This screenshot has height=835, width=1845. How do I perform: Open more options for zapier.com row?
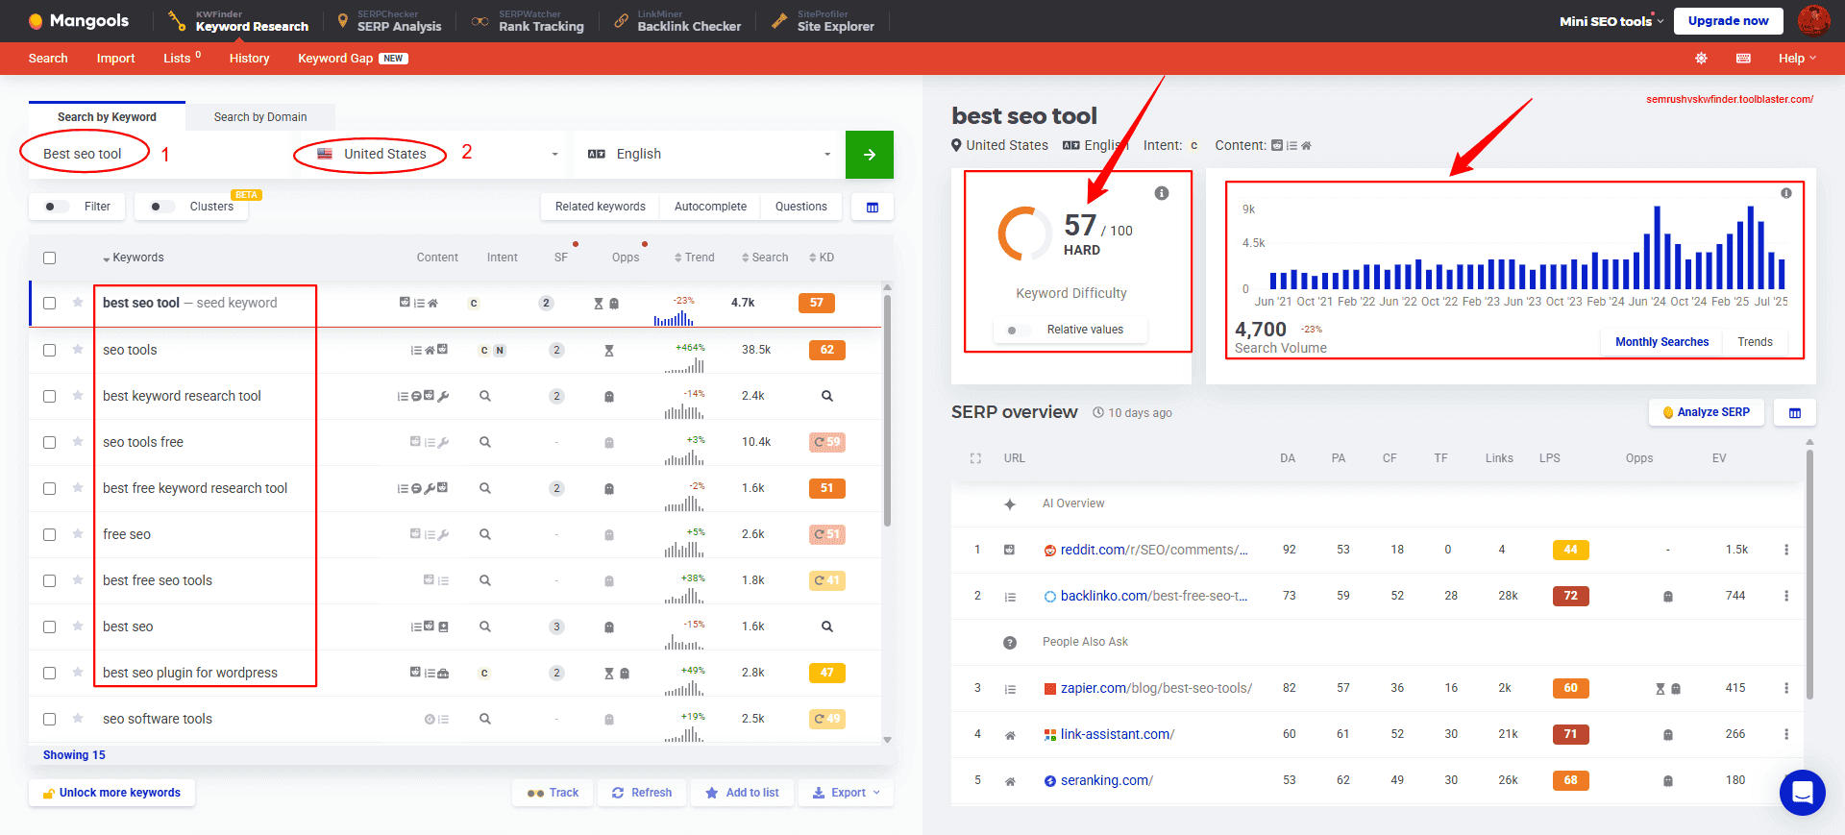point(1786,688)
